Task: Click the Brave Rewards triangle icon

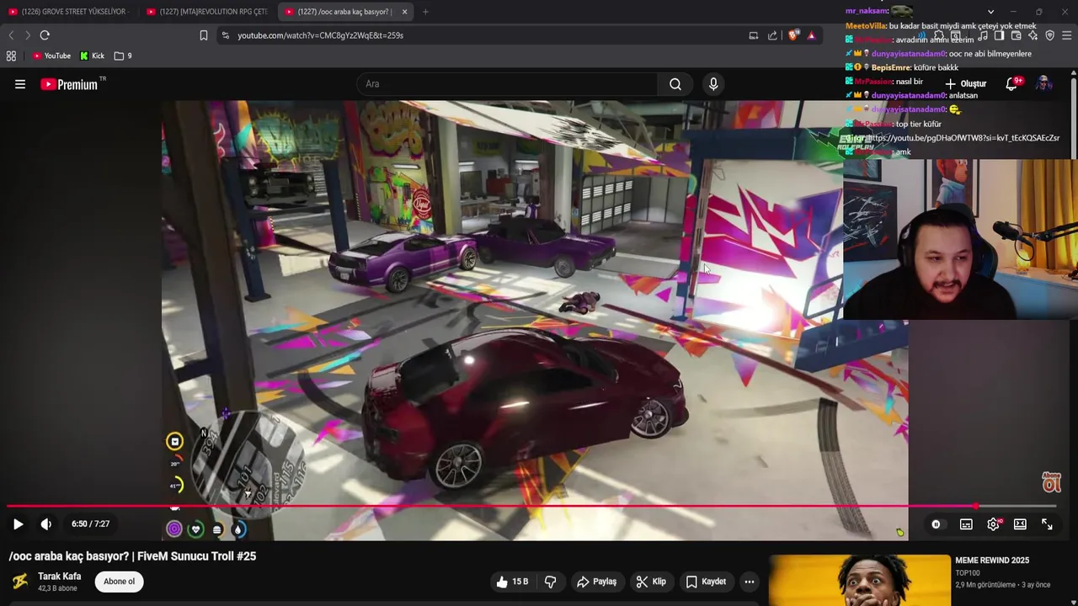Action: (811, 35)
